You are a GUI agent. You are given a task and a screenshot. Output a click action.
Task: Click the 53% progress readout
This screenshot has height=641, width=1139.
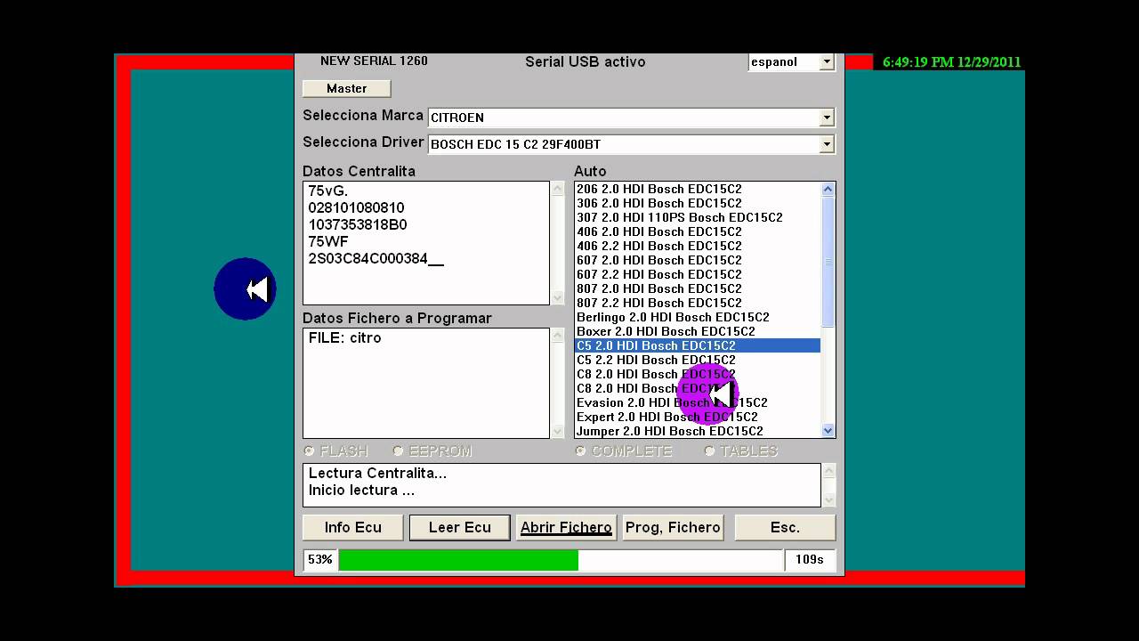pos(320,560)
